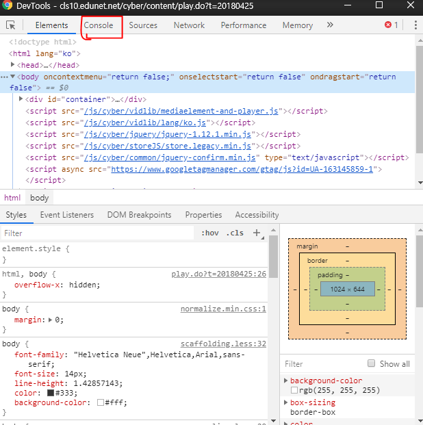Toggle the .cls class editor button

tap(235, 233)
